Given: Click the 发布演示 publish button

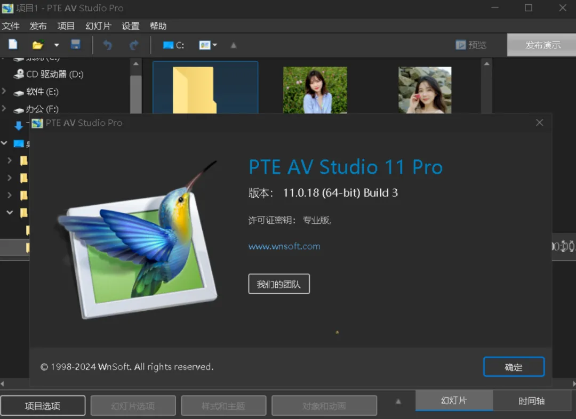Looking at the screenshot, I should [x=542, y=45].
